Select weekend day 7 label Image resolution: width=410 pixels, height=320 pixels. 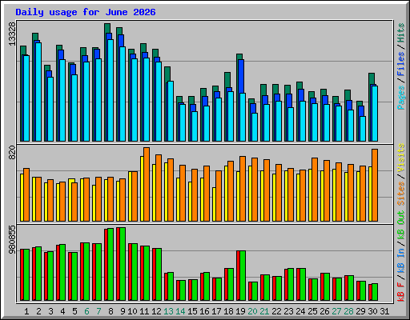click(98, 311)
